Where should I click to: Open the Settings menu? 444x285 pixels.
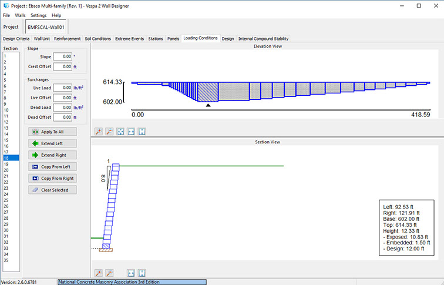[39, 15]
